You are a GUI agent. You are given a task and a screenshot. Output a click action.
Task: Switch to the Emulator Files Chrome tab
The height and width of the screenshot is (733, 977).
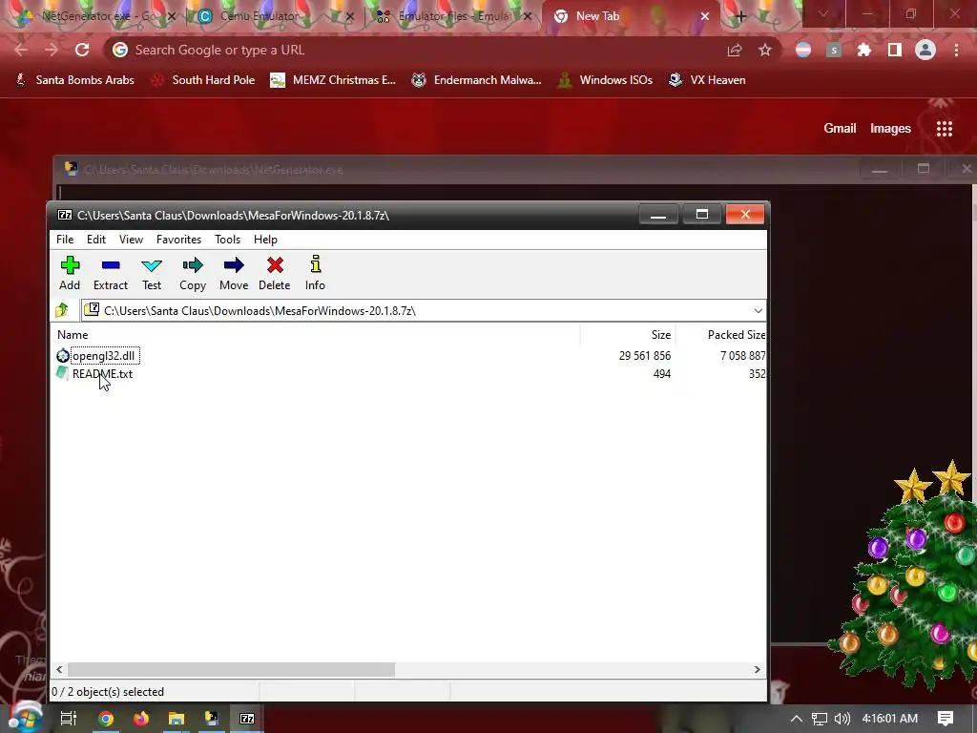(451, 16)
